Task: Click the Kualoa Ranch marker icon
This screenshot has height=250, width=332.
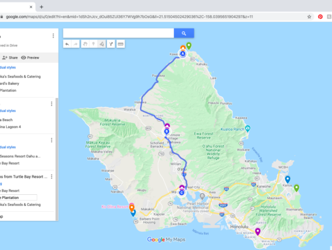Action: (247, 128)
